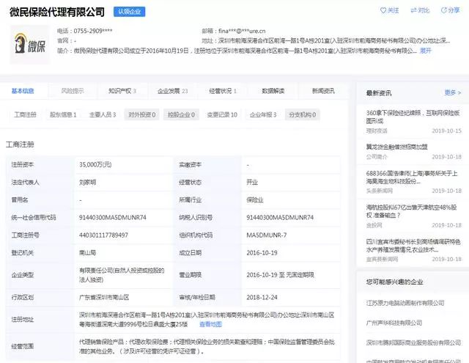Open news 海航控股拟67亿出售天津航空

[411, 211]
